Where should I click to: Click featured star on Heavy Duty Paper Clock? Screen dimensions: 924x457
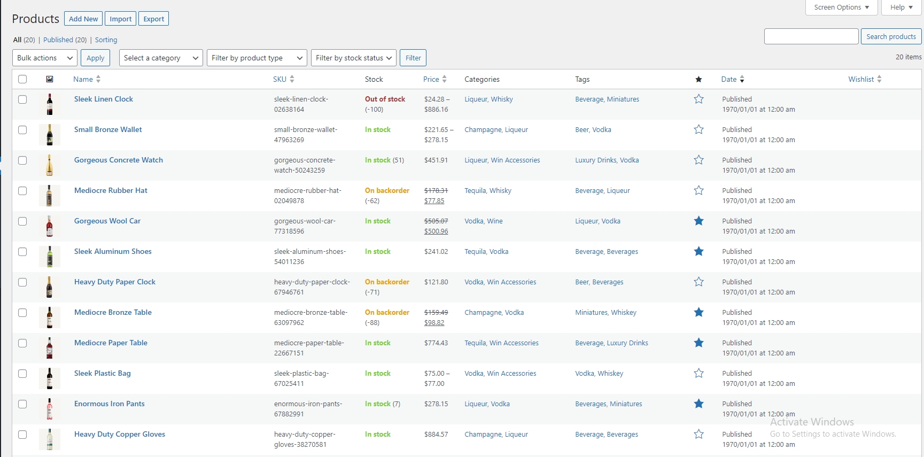click(698, 282)
